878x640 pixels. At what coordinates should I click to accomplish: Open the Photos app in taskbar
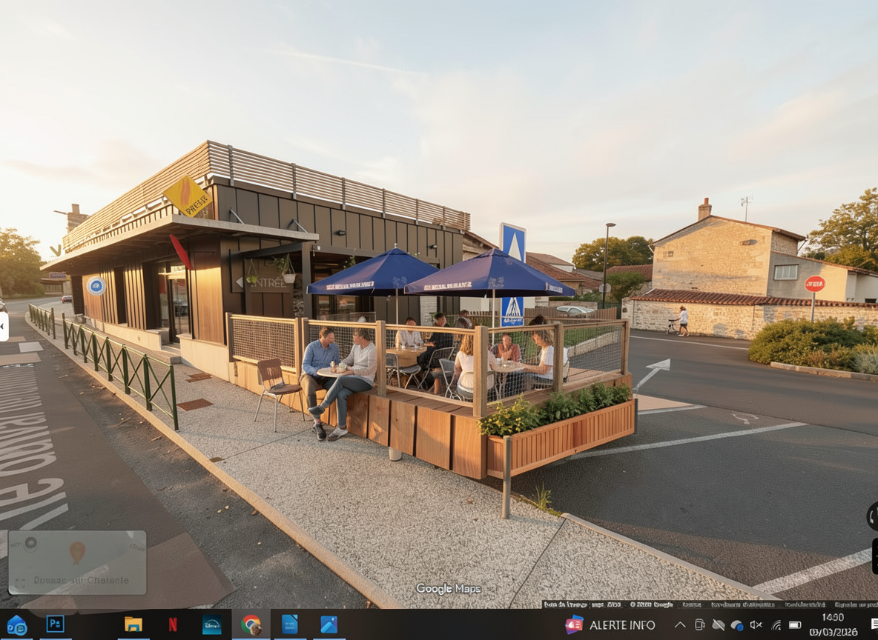pyautogui.click(x=329, y=624)
